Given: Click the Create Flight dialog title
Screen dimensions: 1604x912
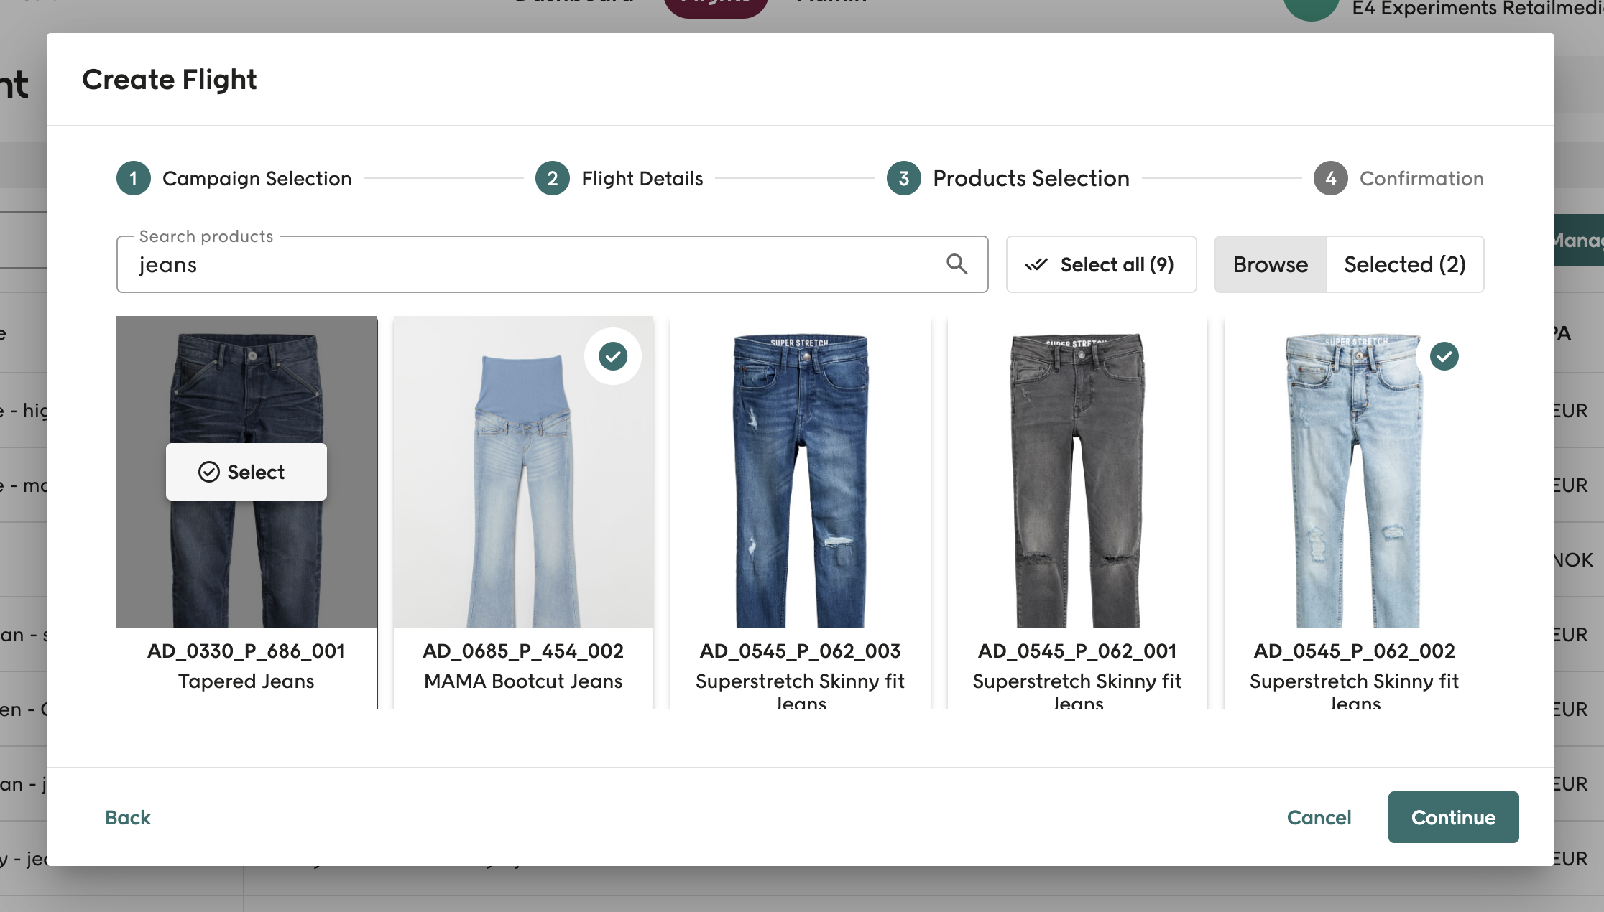Looking at the screenshot, I should [169, 79].
